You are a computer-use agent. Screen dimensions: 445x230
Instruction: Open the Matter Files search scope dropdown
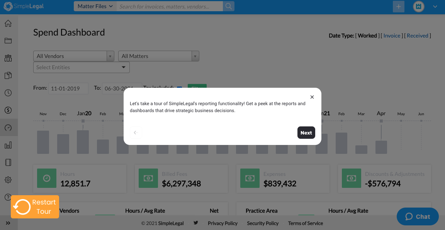point(95,6)
